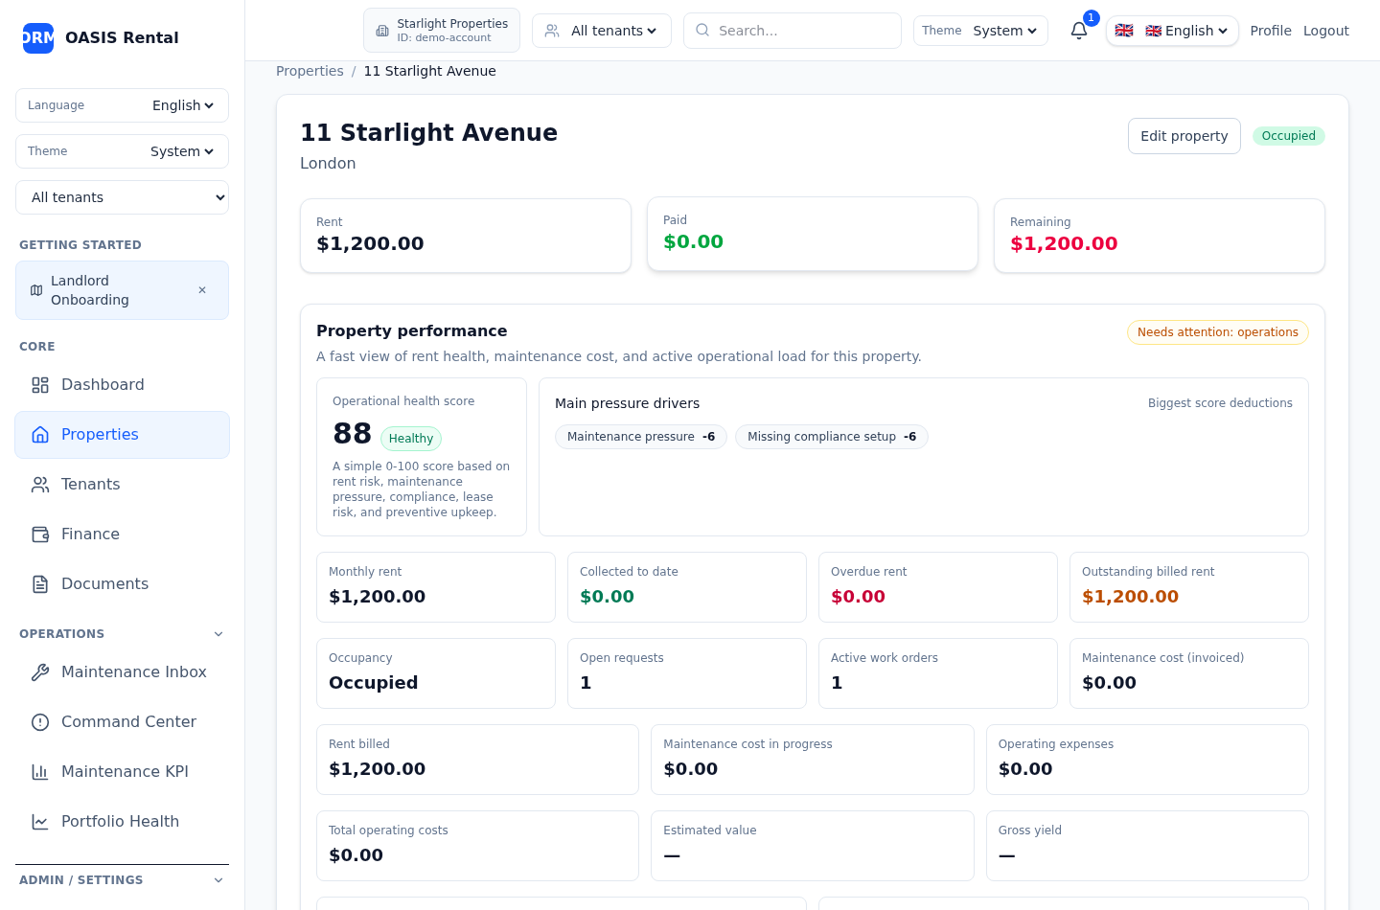Click the Maintenance KPI bar chart icon

[40, 772]
